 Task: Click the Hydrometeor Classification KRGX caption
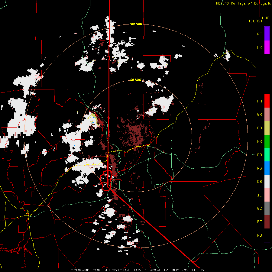137,270
